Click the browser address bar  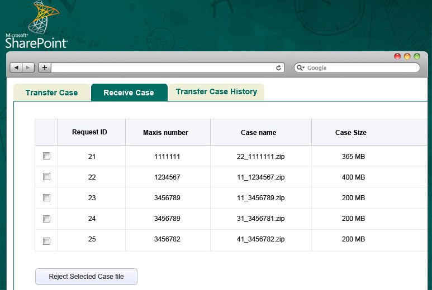click(162, 67)
